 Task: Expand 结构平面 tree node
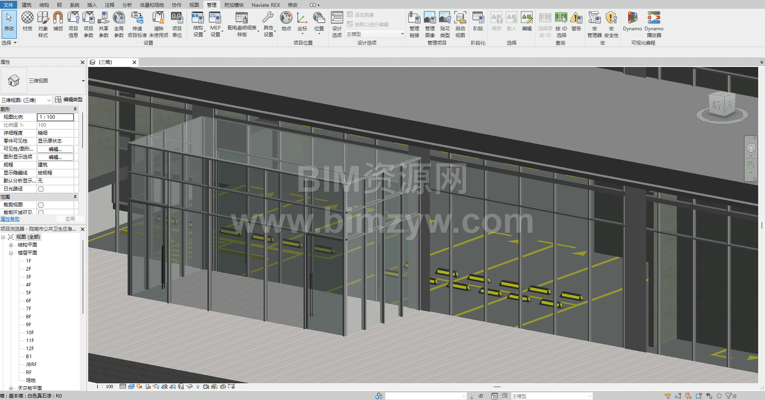click(11, 245)
